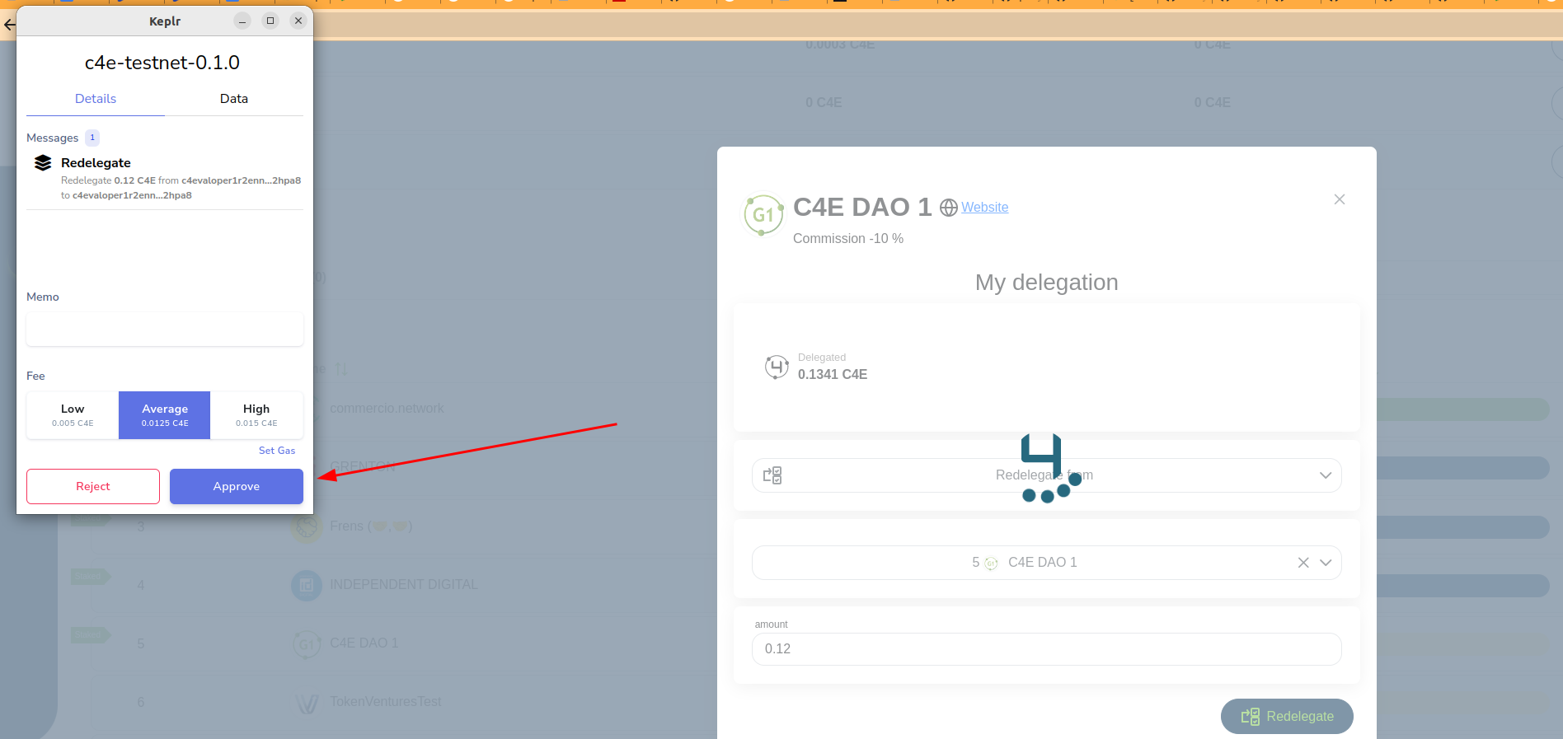Switch to the Data tab in Keplr
Screen dimensions: 1563x739
[x=234, y=99]
